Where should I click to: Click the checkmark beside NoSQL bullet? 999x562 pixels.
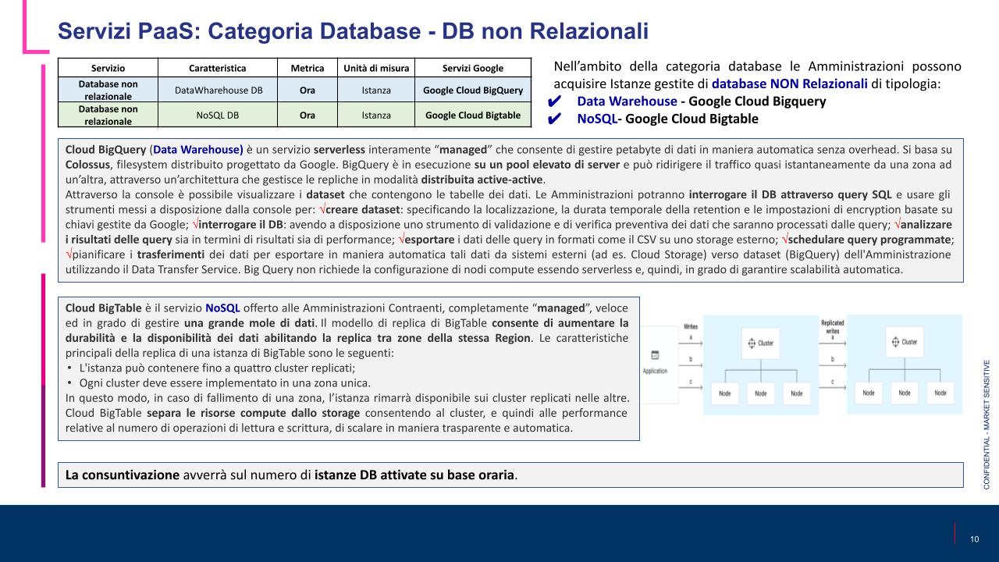tap(554, 119)
